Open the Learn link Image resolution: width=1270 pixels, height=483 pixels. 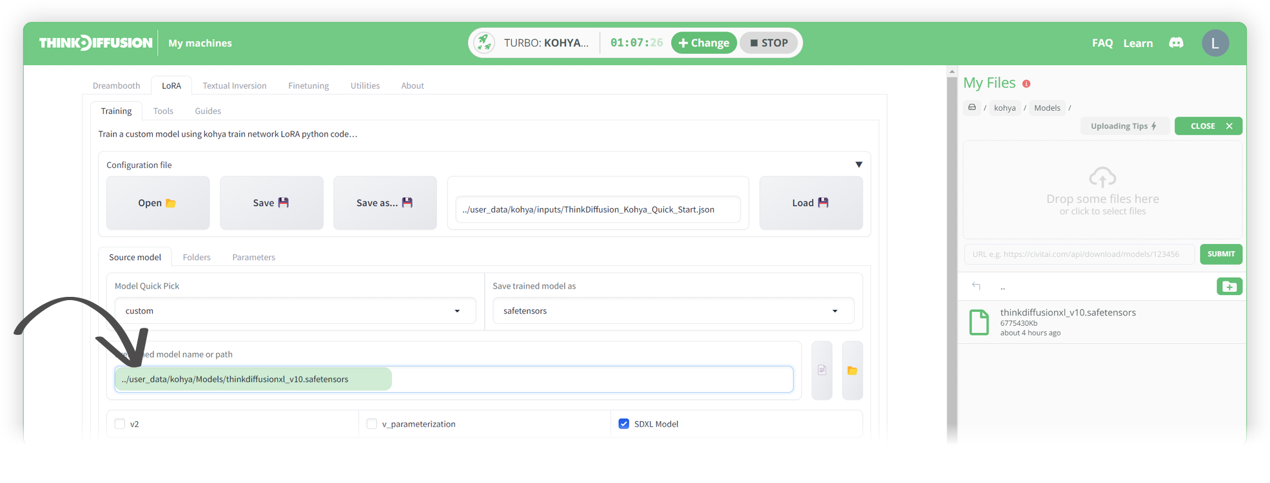click(x=1138, y=43)
